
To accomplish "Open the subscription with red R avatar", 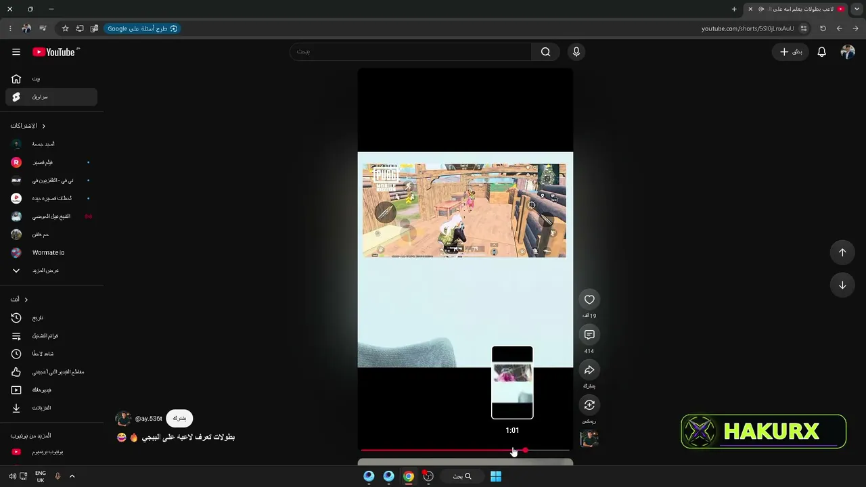I will point(51,162).
